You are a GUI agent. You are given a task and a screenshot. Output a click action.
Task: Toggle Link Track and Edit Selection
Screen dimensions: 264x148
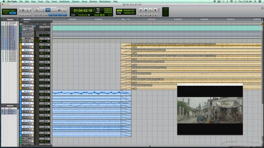pyautogui.click(x=60, y=15)
